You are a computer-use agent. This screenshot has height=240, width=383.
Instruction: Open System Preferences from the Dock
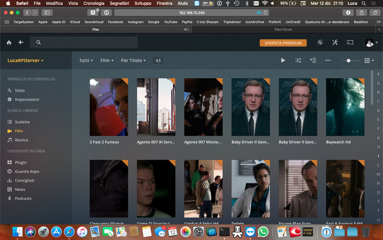coord(198,232)
